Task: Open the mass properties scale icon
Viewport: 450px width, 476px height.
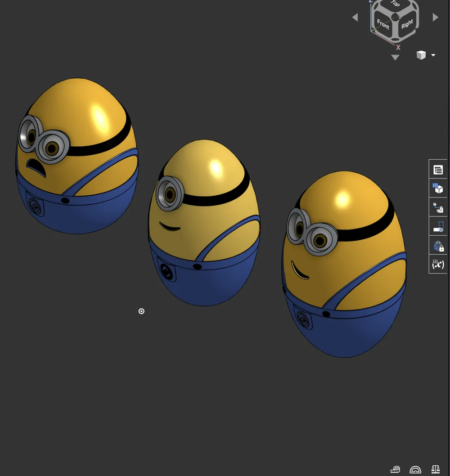Action: (436, 469)
